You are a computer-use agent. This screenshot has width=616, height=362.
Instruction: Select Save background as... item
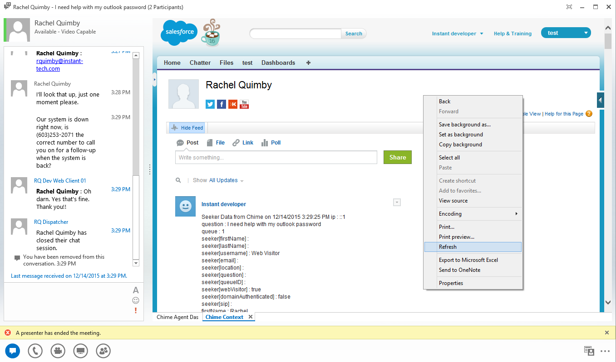[473, 125]
